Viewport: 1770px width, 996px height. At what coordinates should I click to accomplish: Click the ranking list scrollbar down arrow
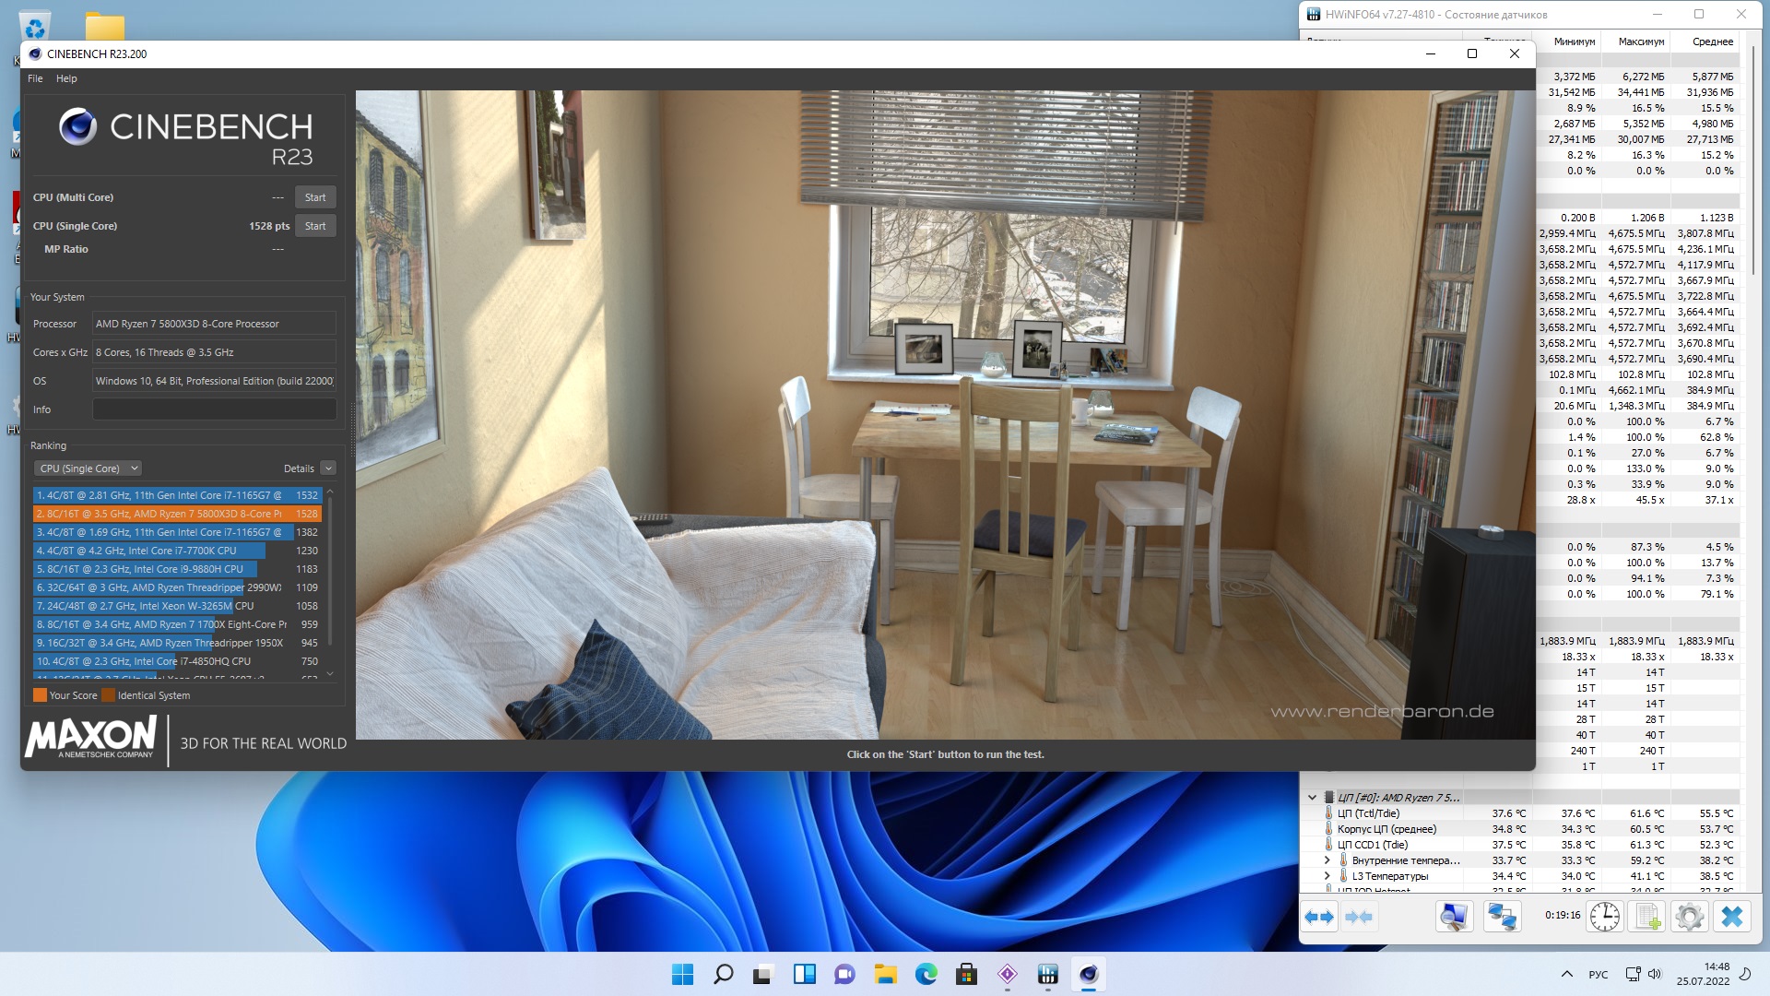tap(330, 674)
